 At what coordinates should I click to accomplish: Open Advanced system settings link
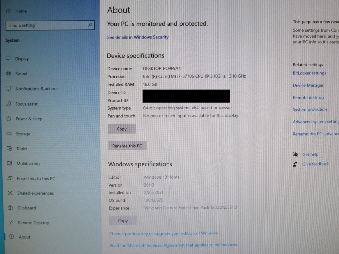click(x=316, y=122)
